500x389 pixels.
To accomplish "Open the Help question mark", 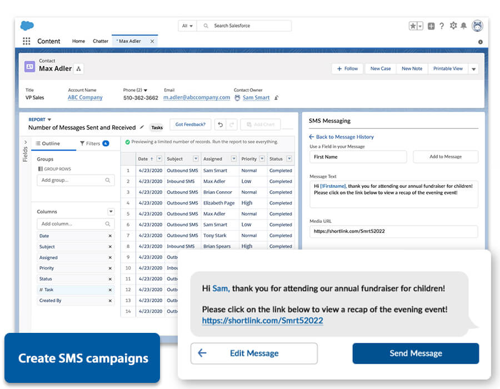I will (x=442, y=26).
